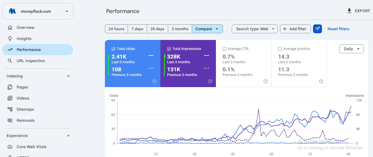Click the 108 previous clicks value
Screen dimensions: 373x157
coord(116,69)
